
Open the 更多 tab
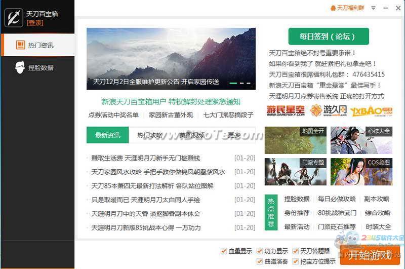click(x=234, y=135)
